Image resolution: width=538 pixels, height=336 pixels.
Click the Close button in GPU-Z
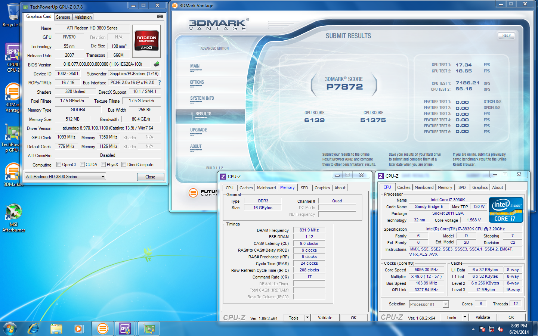[150, 177]
